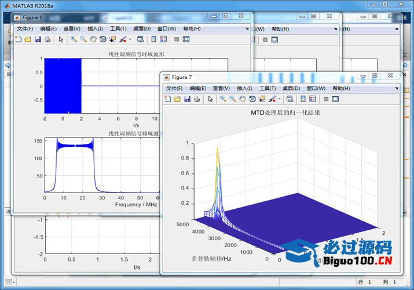Viewport: 414px width, 290px height.
Task: Click New Figure icon in Figure 1 toolbar
Action: [x=18, y=39]
